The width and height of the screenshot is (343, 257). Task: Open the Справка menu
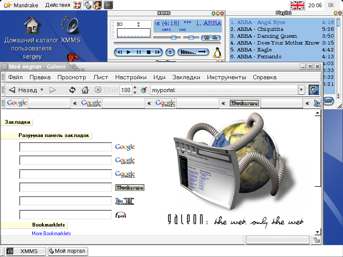tap(265, 78)
